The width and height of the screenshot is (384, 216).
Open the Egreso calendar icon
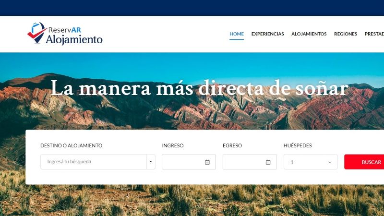pyautogui.click(x=268, y=162)
